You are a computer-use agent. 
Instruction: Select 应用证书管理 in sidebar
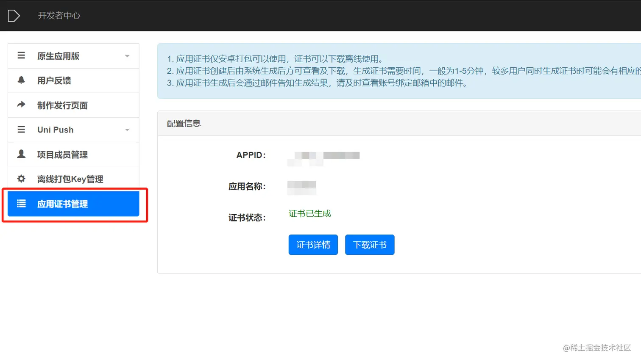click(x=73, y=204)
